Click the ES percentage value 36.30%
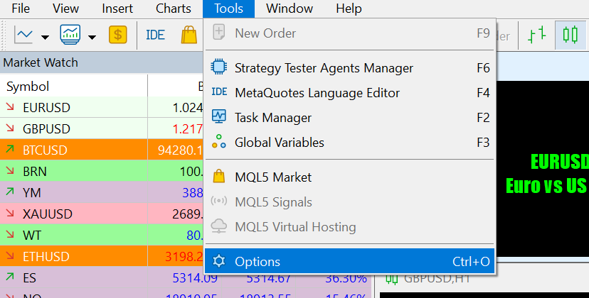This screenshot has width=589, height=298. click(x=346, y=277)
